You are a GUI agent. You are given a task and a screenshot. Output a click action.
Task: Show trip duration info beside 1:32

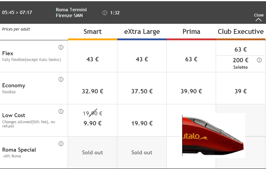tap(105, 13)
